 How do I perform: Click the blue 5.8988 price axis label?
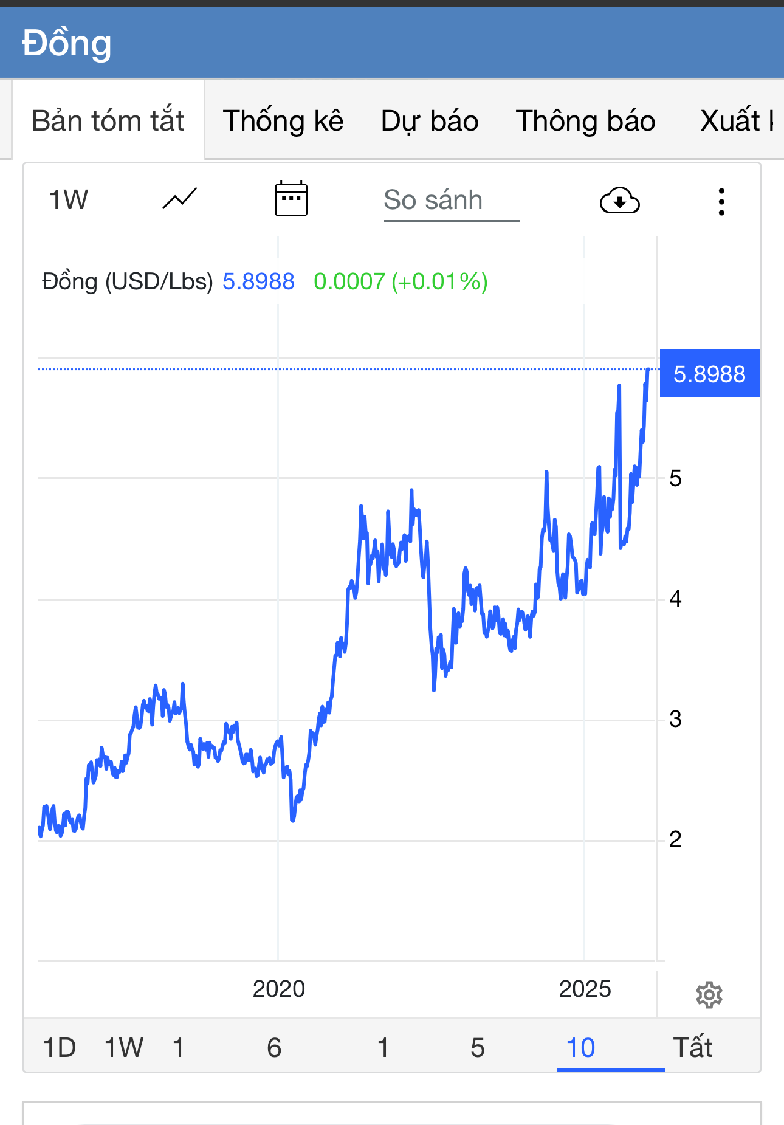pos(709,374)
